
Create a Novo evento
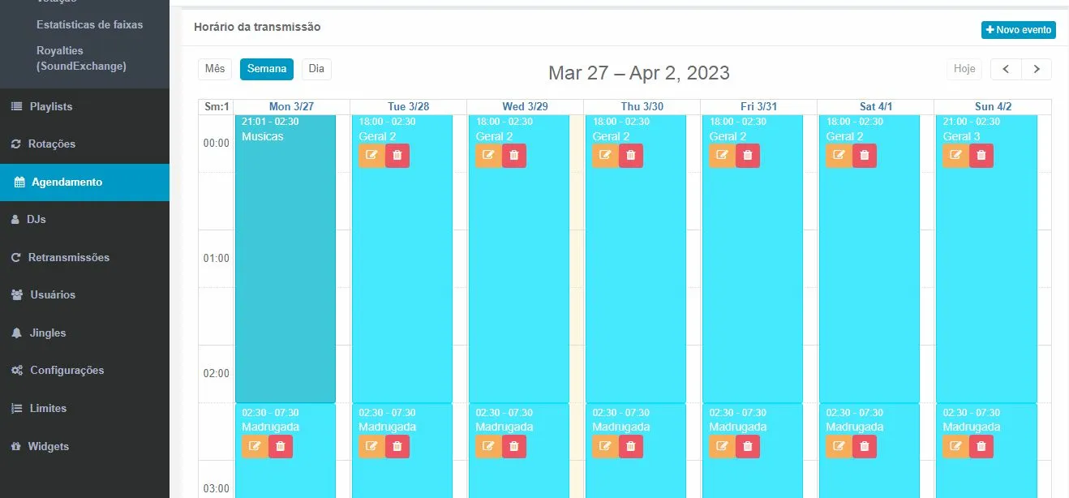[x=1018, y=30]
